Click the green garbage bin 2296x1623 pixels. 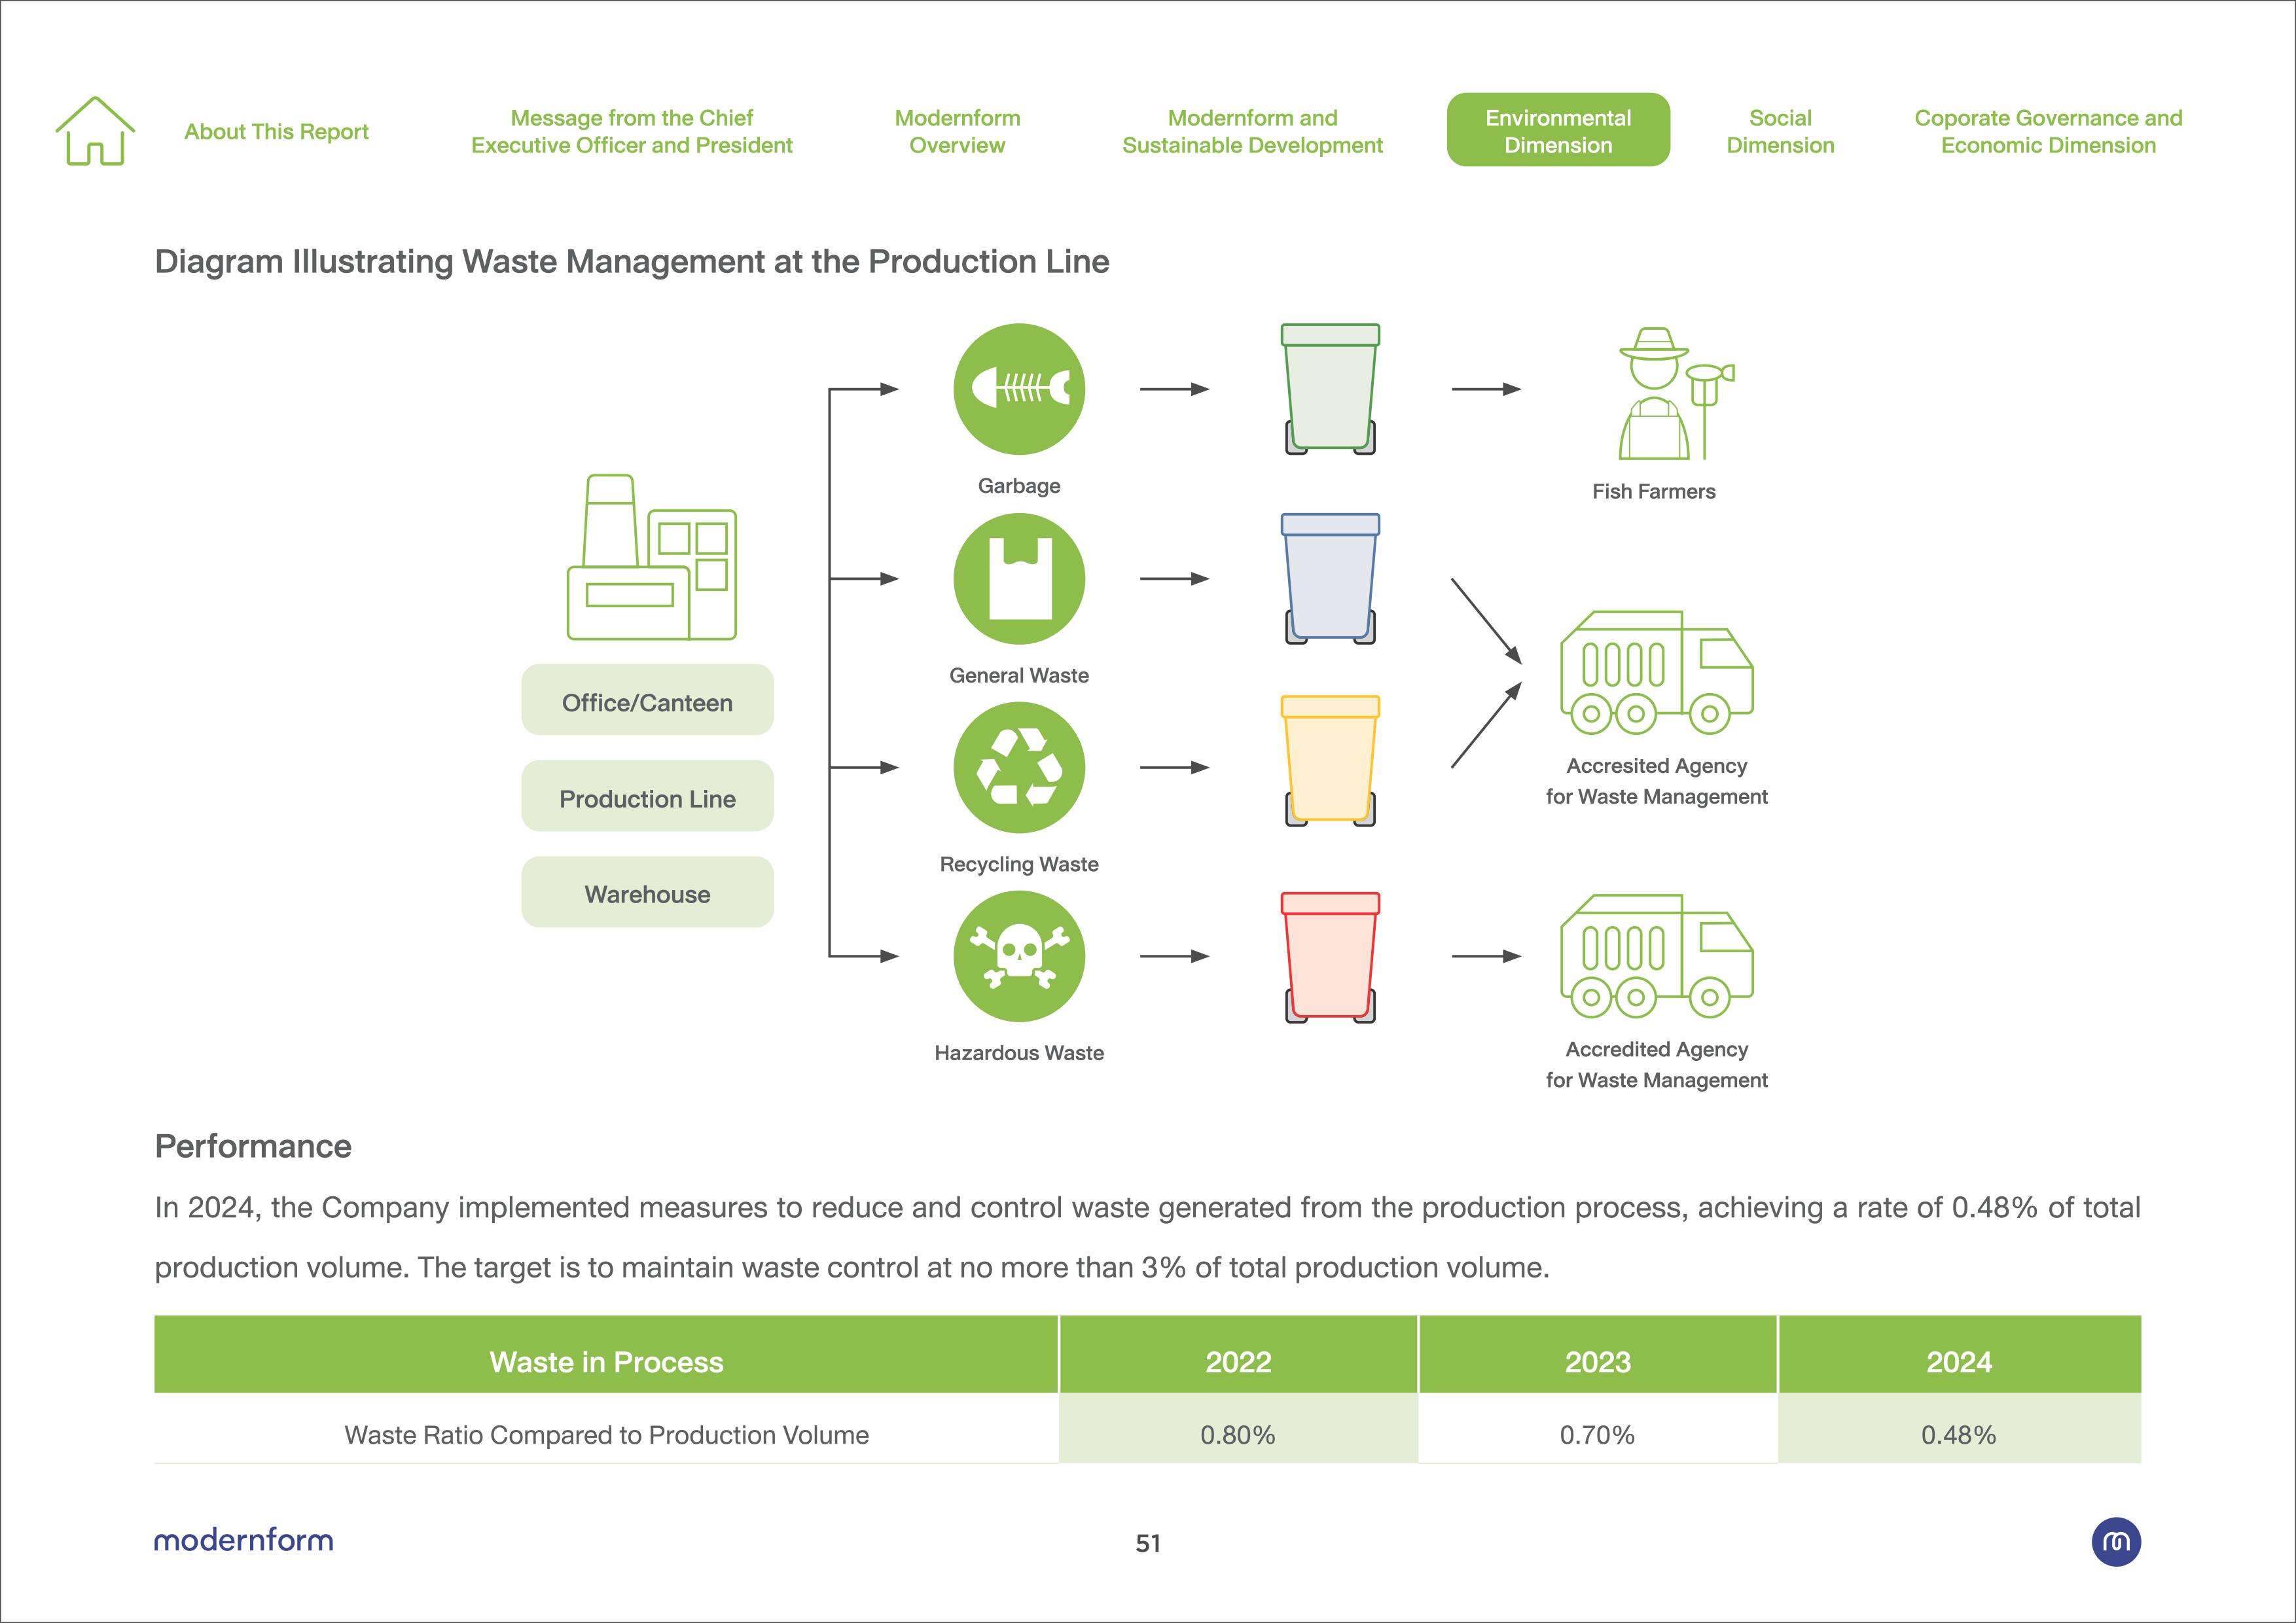tap(1330, 389)
